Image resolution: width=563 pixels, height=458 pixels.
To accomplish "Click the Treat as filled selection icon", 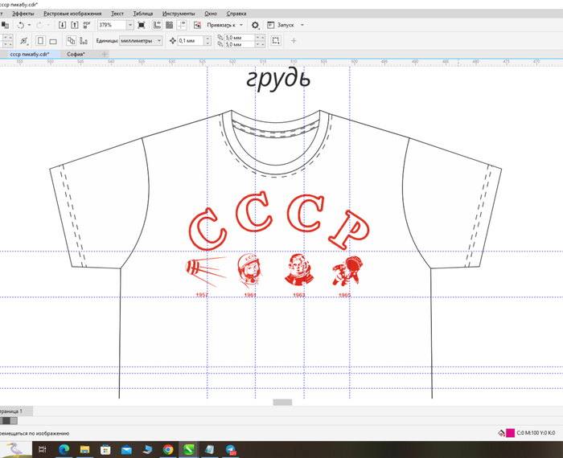I will [x=276, y=40].
